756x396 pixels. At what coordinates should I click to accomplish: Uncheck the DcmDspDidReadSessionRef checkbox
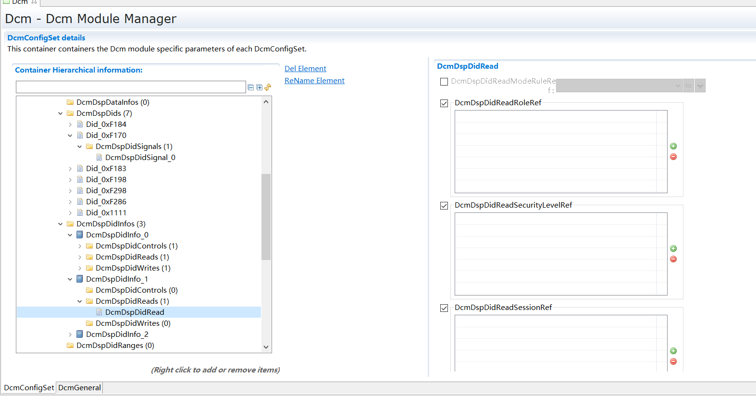(x=444, y=308)
